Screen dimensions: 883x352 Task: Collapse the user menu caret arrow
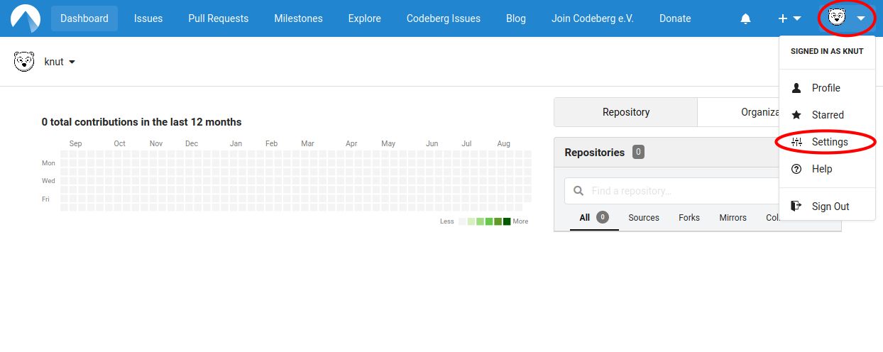click(x=861, y=18)
